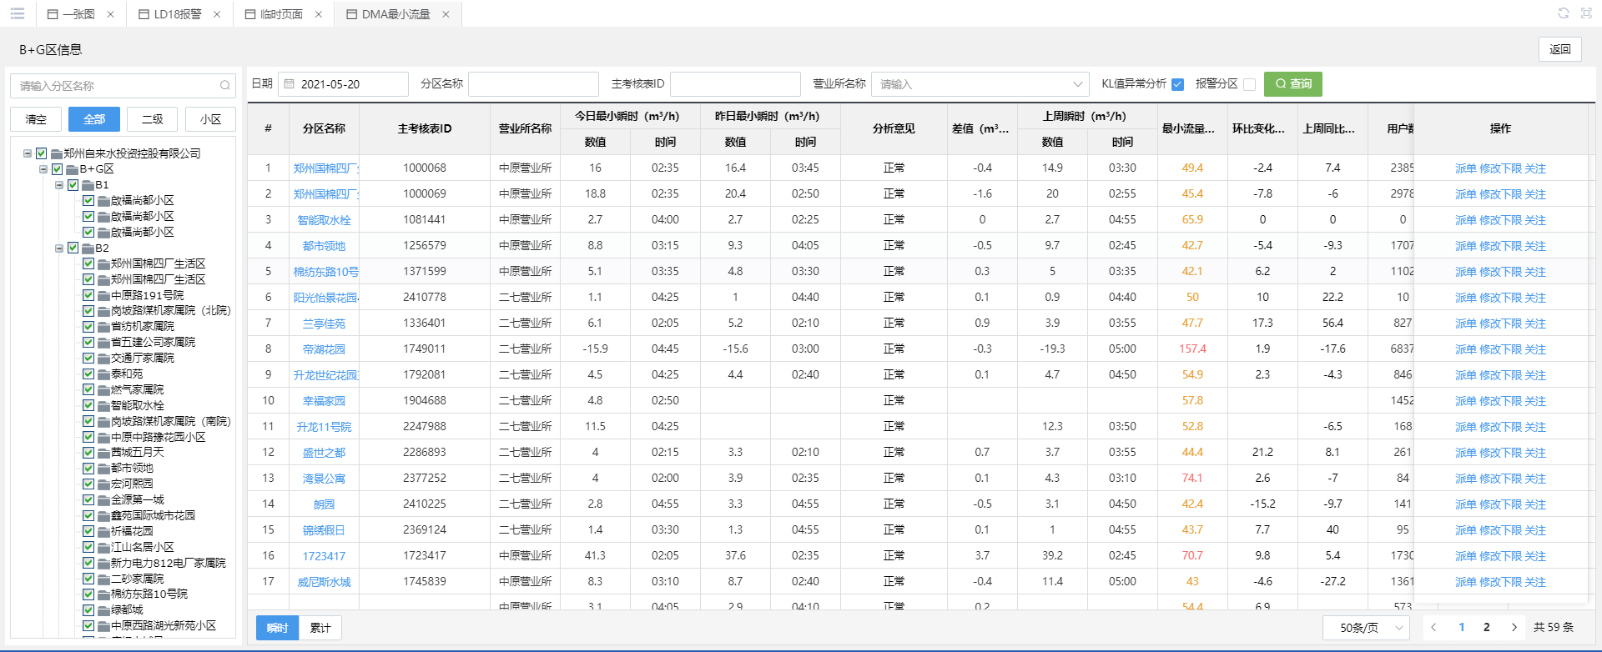Open the 50条/页 page size dropdown
The height and width of the screenshot is (652, 1602).
1365,627
